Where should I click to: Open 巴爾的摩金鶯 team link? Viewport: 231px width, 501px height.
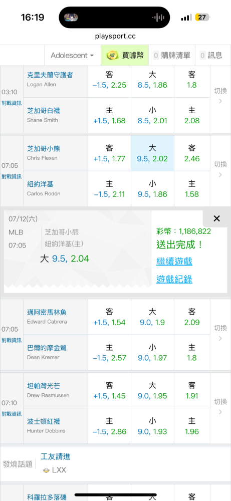pyautogui.click(x=47, y=348)
